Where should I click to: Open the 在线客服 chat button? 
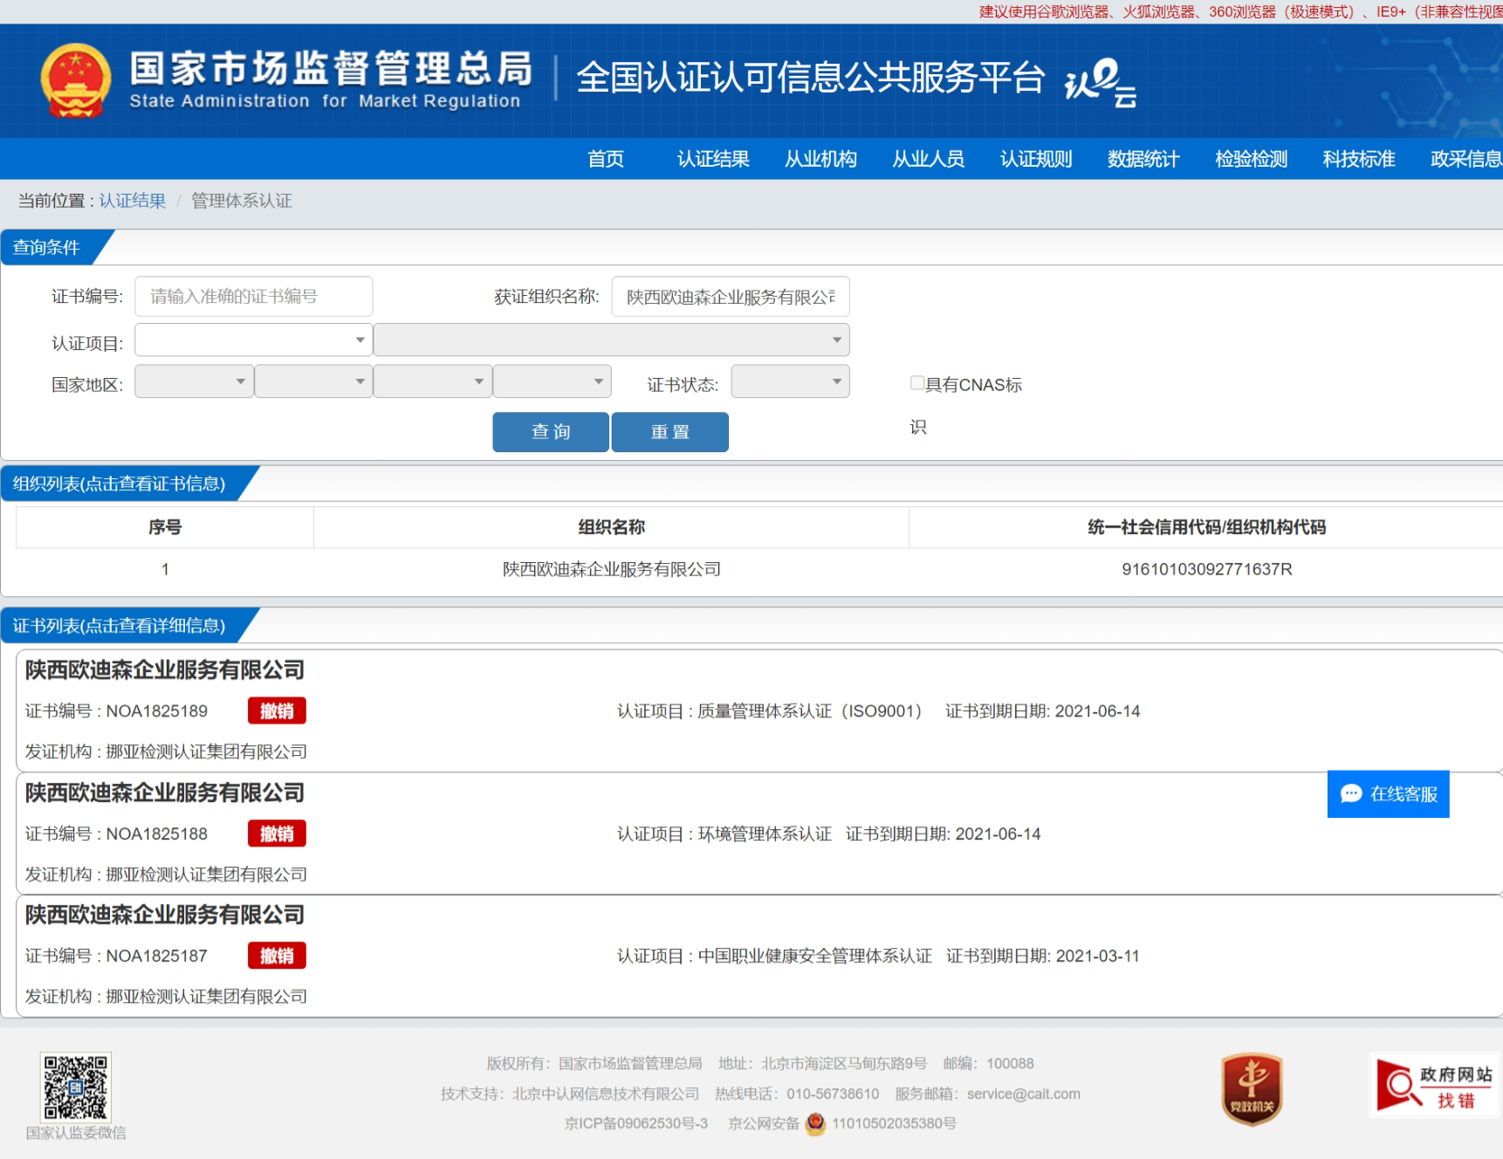pyautogui.click(x=1388, y=793)
